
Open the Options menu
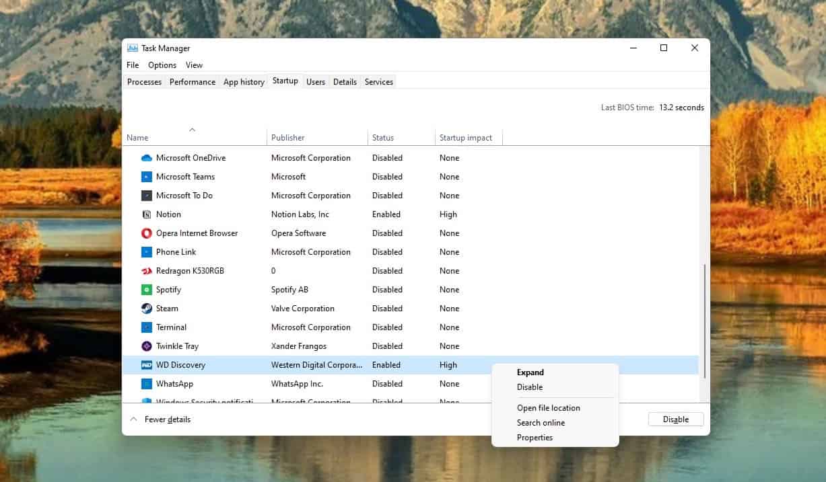[x=162, y=65]
